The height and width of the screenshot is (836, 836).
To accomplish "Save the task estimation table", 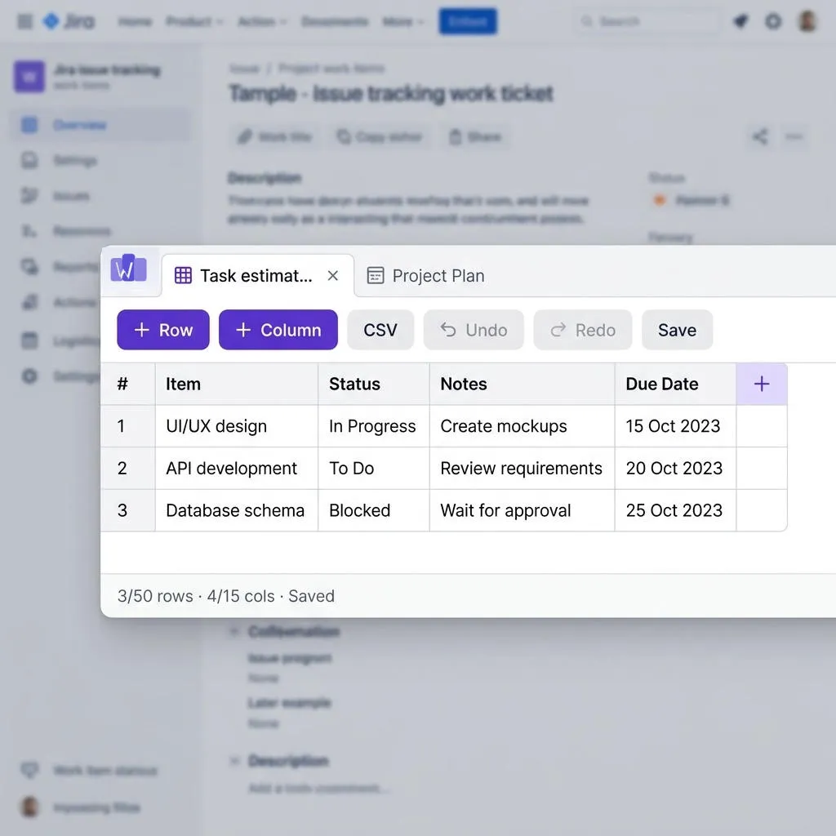I will [x=677, y=330].
